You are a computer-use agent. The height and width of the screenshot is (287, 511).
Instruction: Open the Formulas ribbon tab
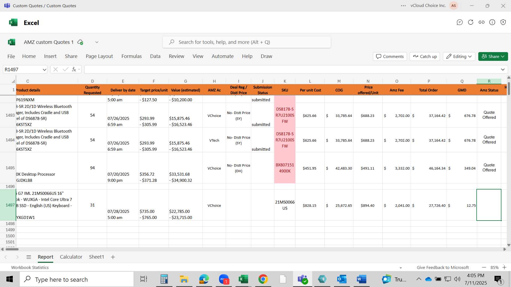click(x=131, y=56)
